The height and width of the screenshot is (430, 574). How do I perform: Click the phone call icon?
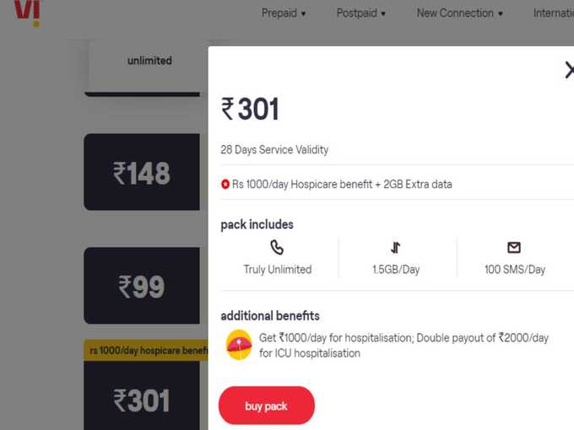(x=277, y=247)
